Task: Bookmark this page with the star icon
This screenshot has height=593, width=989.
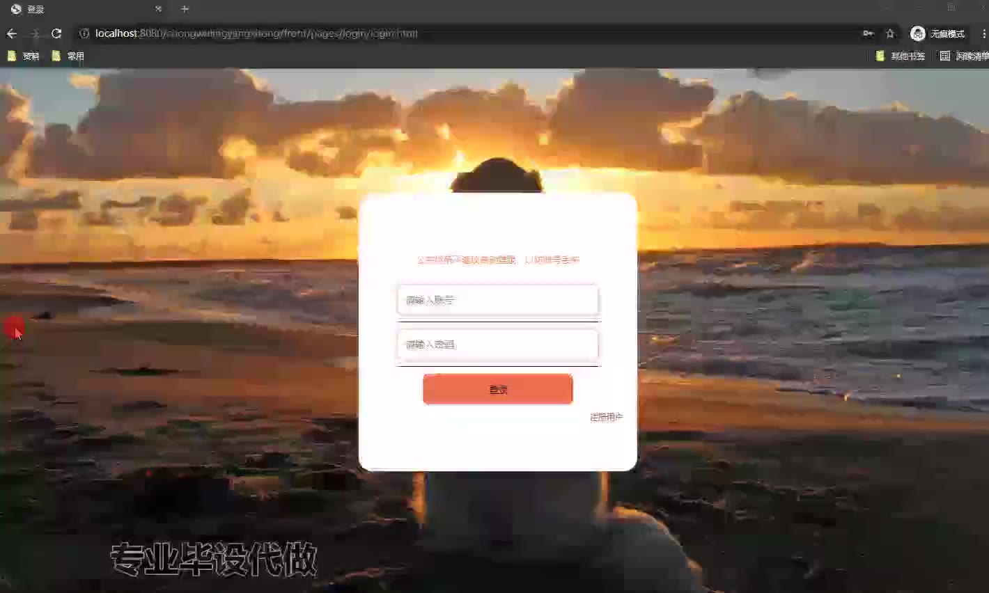Action: coord(889,33)
